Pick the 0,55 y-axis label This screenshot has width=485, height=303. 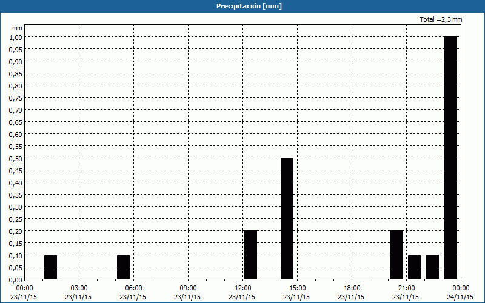[16, 146]
